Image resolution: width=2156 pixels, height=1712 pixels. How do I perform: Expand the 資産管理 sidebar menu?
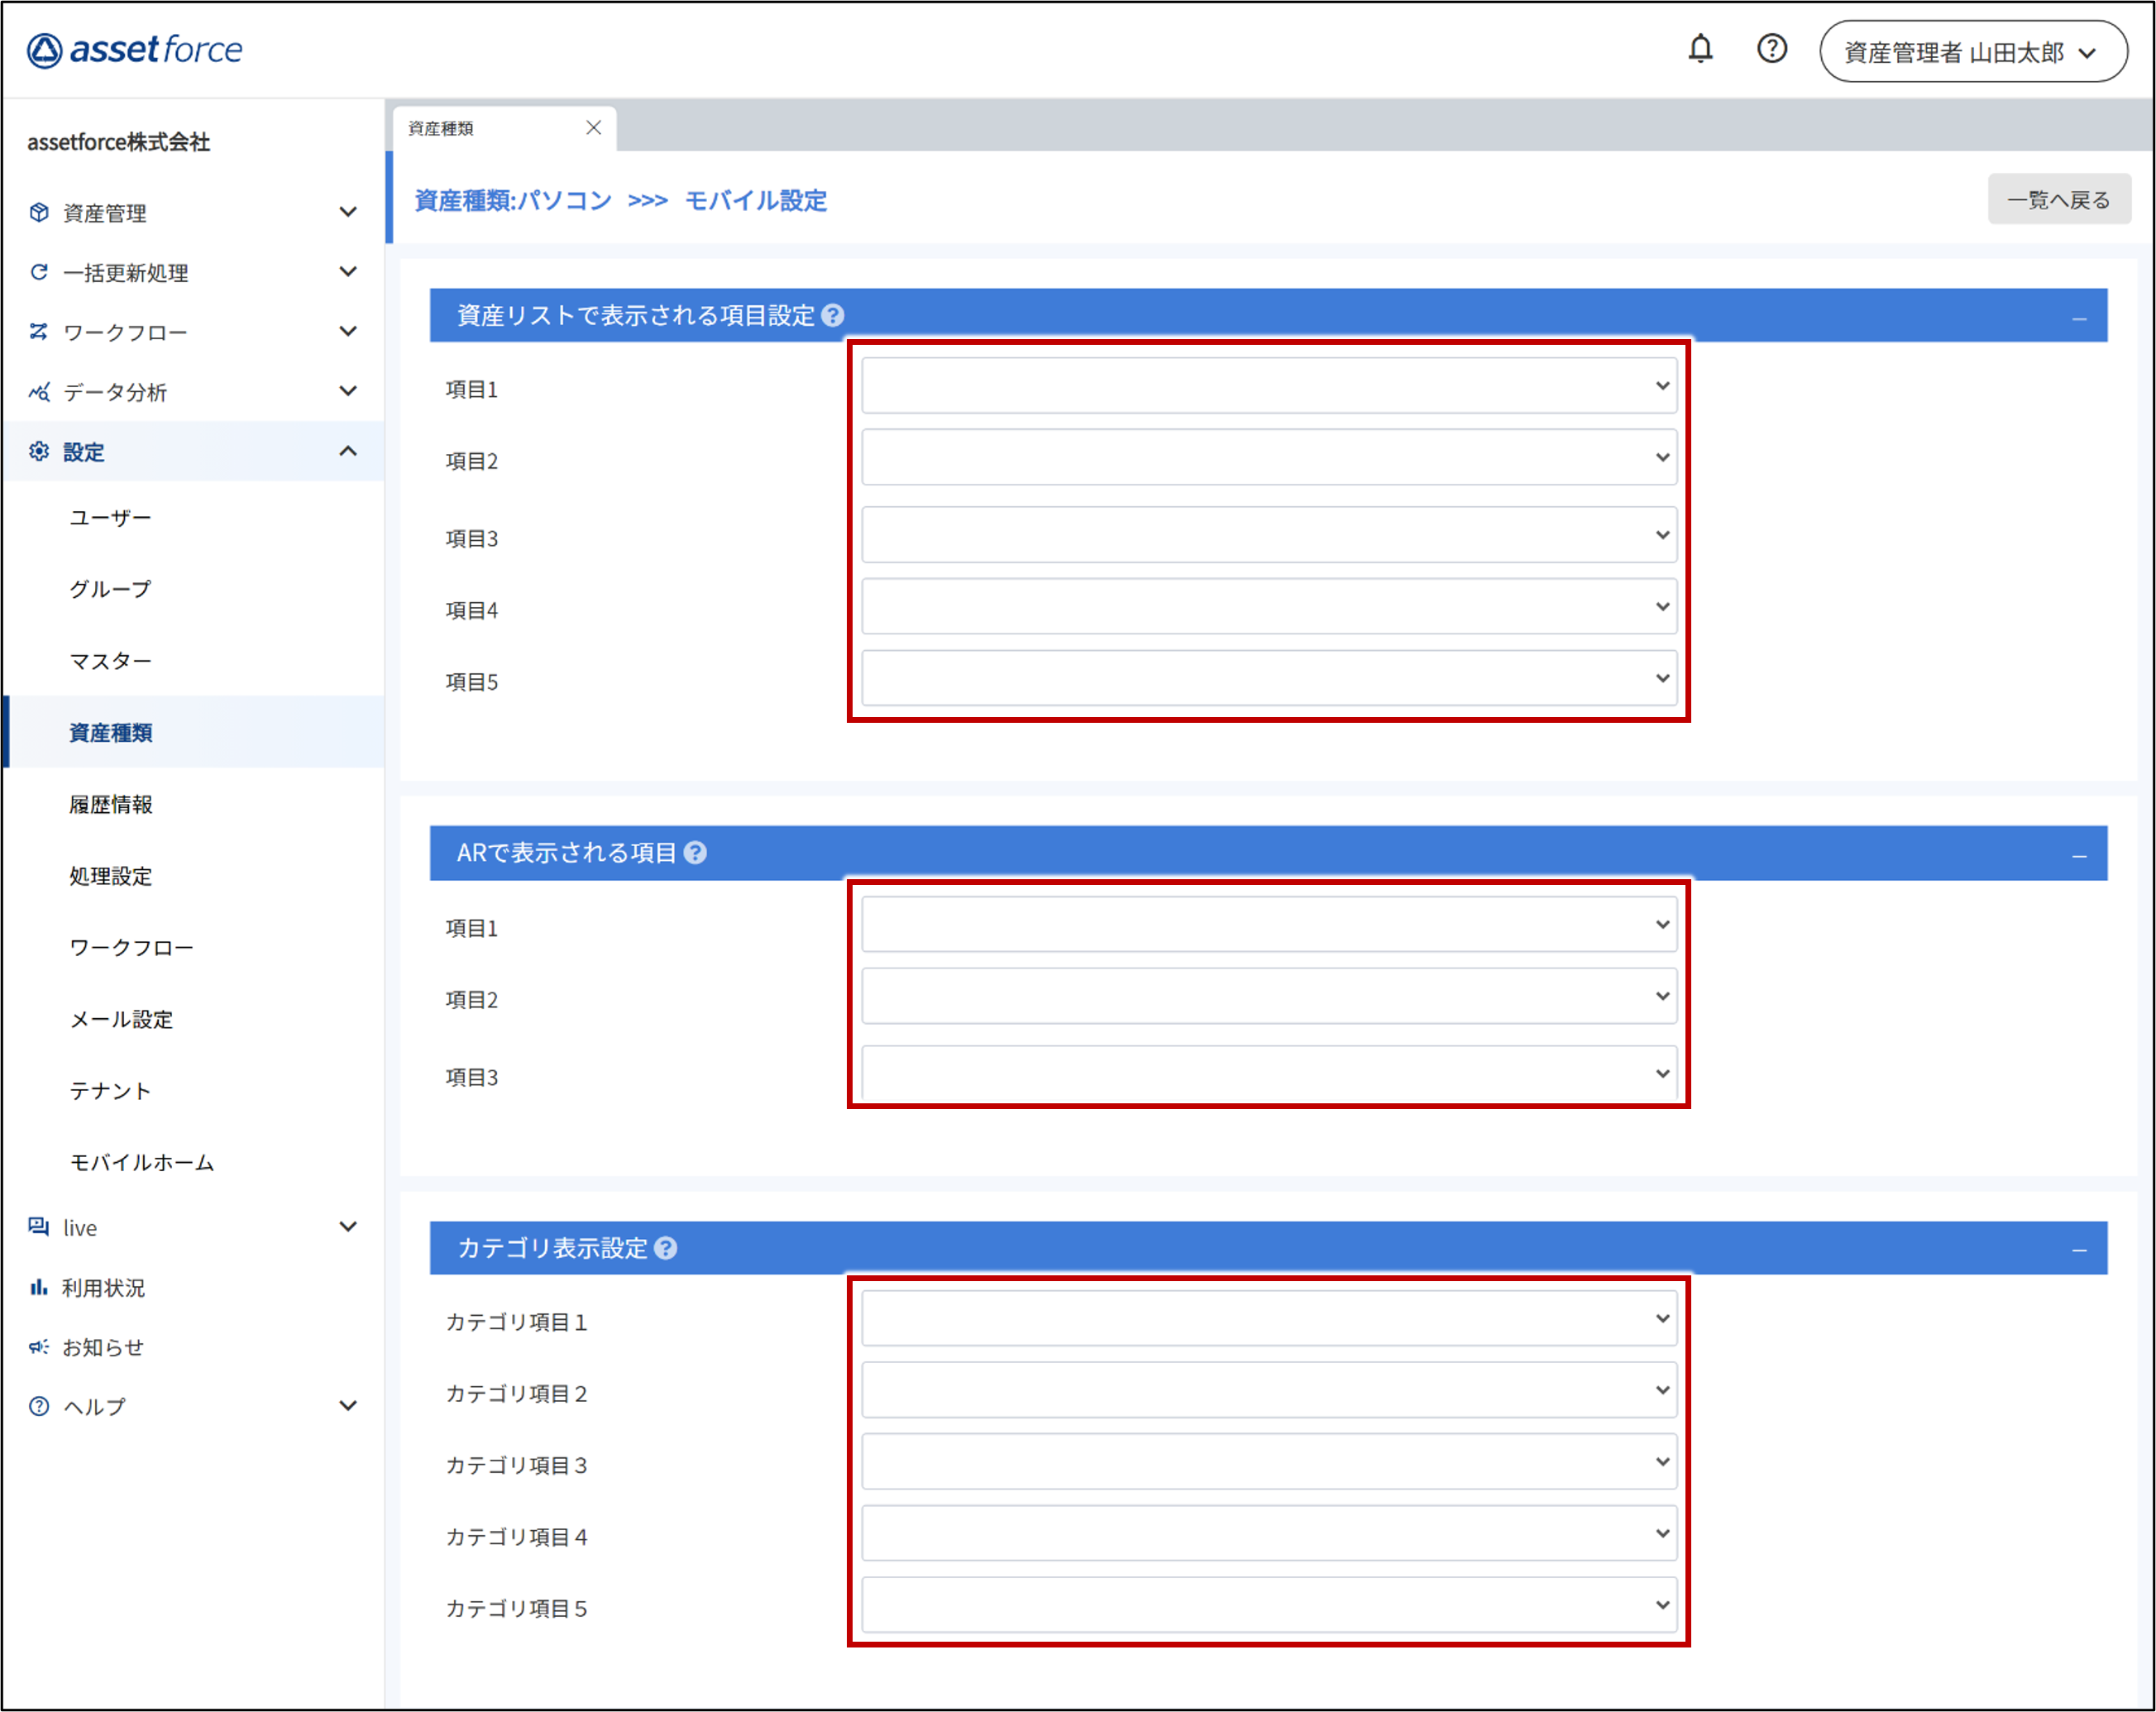tap(348, 212)
